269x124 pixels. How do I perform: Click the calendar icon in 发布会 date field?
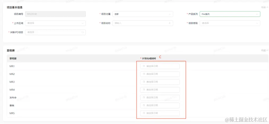click(144, 97)
